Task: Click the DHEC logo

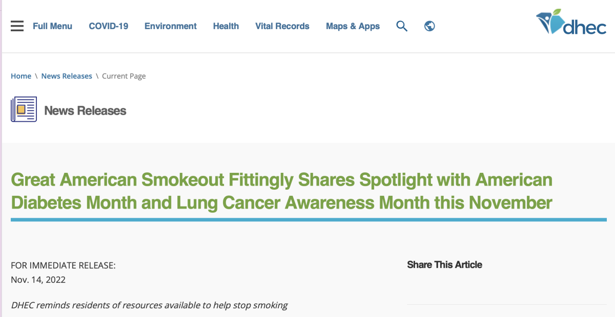Action: [571, 22]
